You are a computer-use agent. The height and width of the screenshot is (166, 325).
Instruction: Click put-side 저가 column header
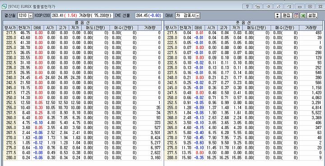click(236, 28)
